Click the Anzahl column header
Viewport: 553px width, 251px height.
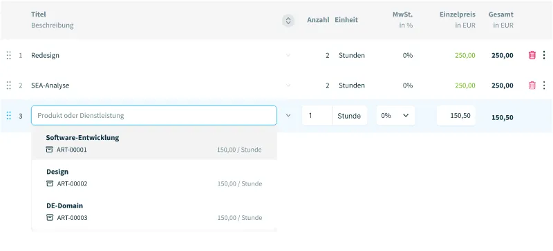pos(318,20)
